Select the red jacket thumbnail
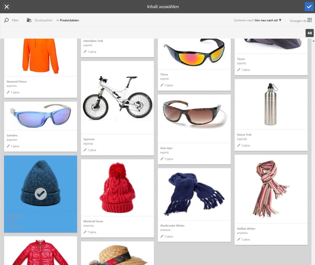 coord(40,252)
